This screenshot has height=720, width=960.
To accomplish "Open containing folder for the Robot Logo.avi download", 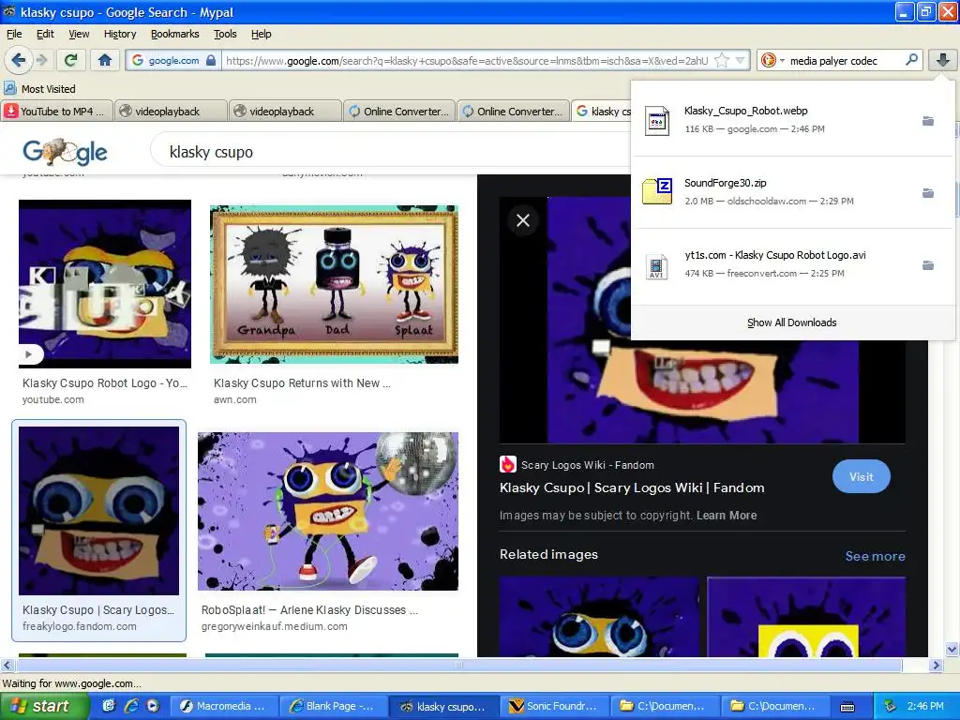I will coord(928,265).
